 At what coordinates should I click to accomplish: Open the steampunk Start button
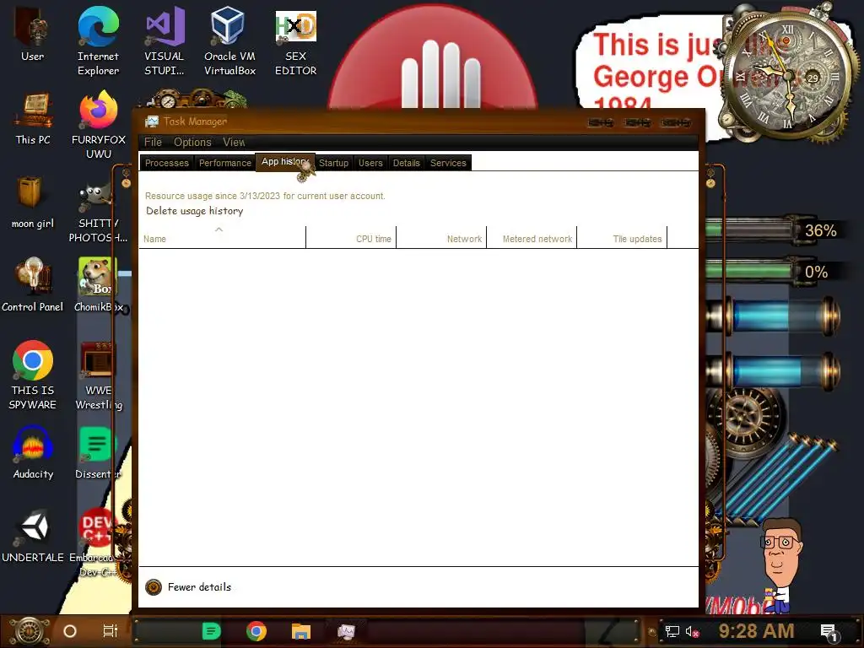tap(30, 631)
